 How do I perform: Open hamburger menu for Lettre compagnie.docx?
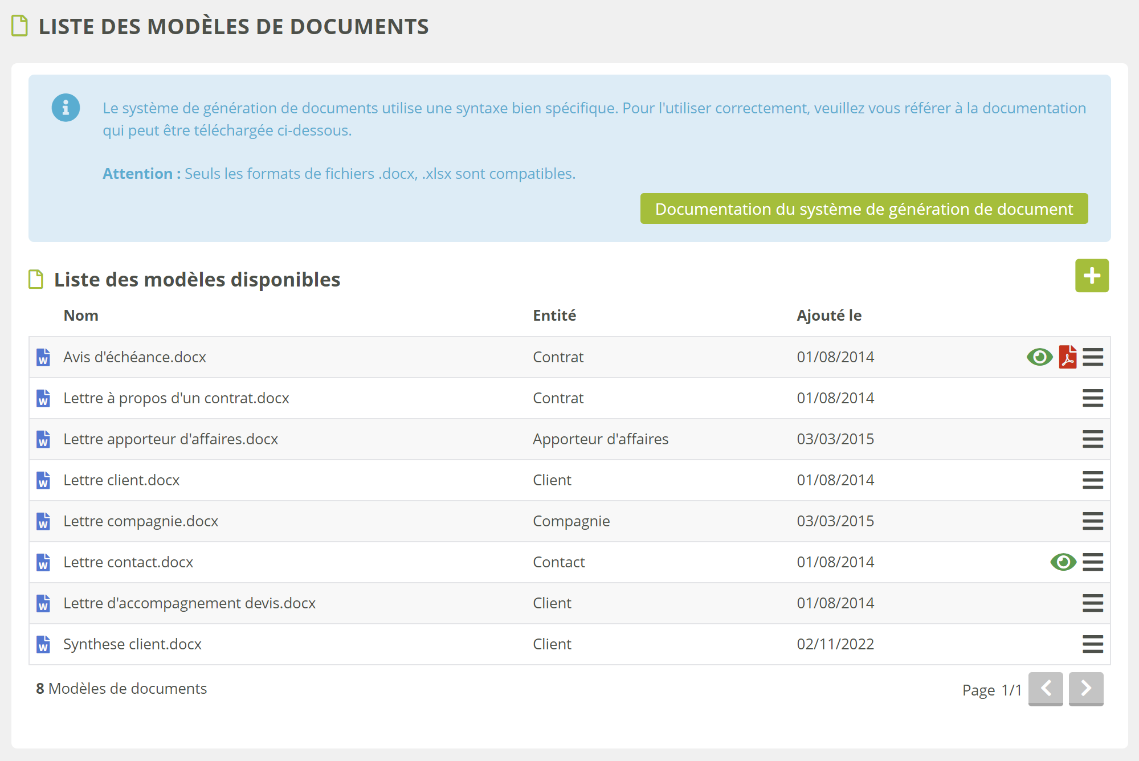click(1092, 521)
